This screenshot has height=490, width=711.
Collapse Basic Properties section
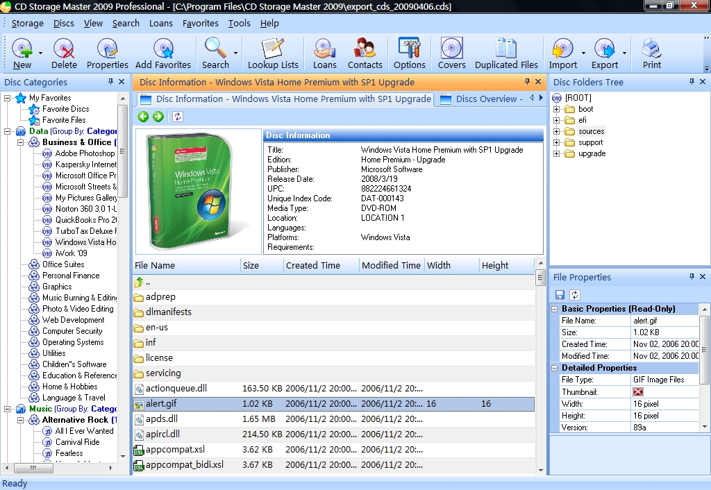(554, 309)
